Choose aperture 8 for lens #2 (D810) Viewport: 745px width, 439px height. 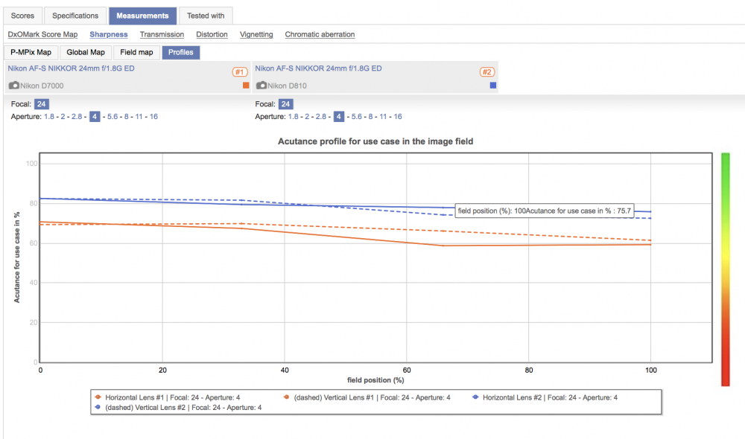pyautogui.click(x=370, y=116)
